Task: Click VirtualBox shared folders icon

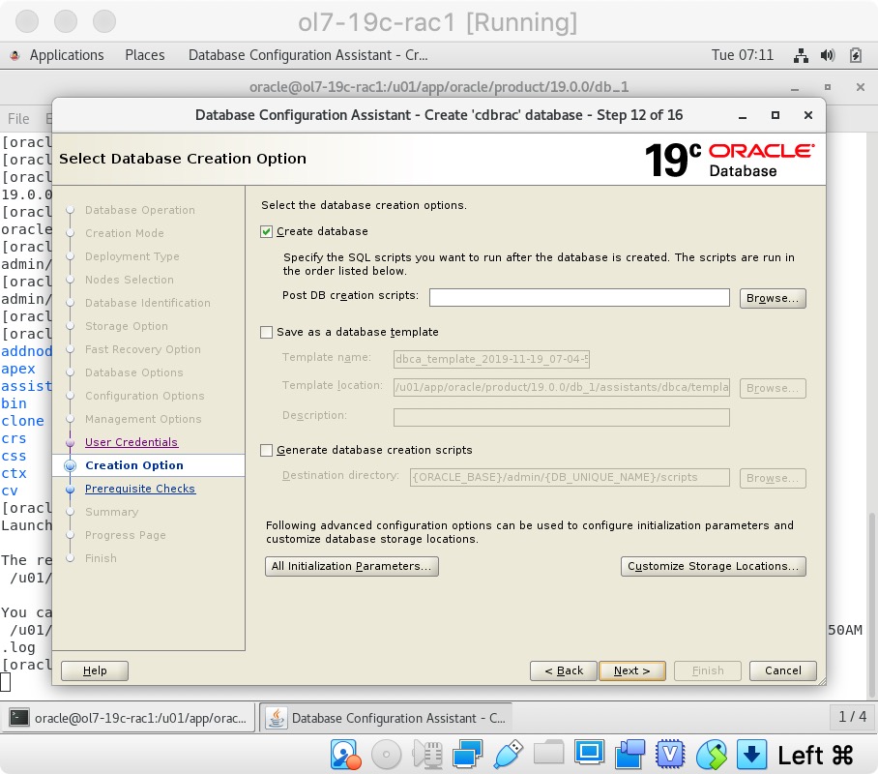Action: click(x=549, y=753)
